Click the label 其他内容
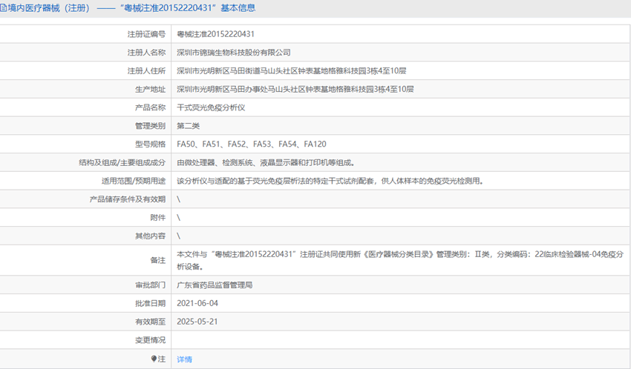 pyautogui.click(x=150, y=236)
